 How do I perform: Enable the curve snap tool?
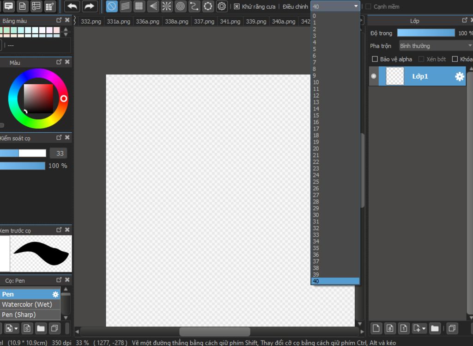[x=194, y=6]
